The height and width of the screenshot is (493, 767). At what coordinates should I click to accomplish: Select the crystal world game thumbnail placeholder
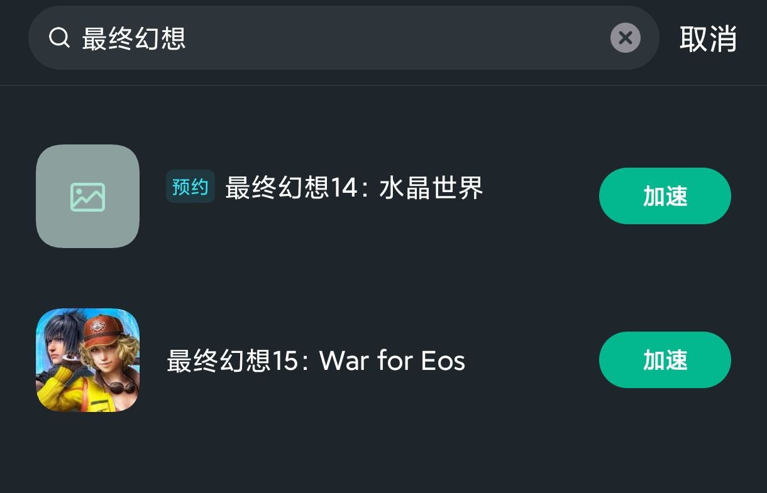point(87,196)
